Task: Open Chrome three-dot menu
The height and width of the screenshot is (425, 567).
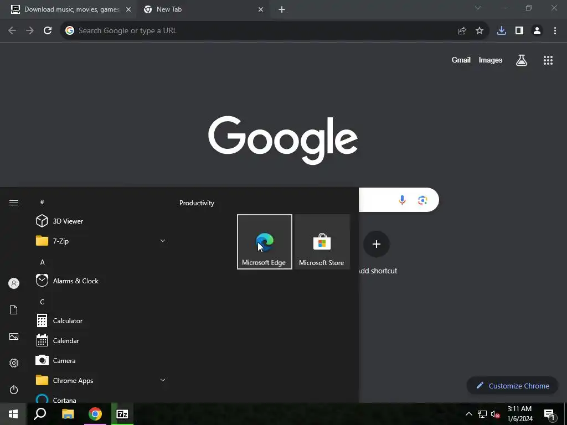Action: (x=555, y=31)
